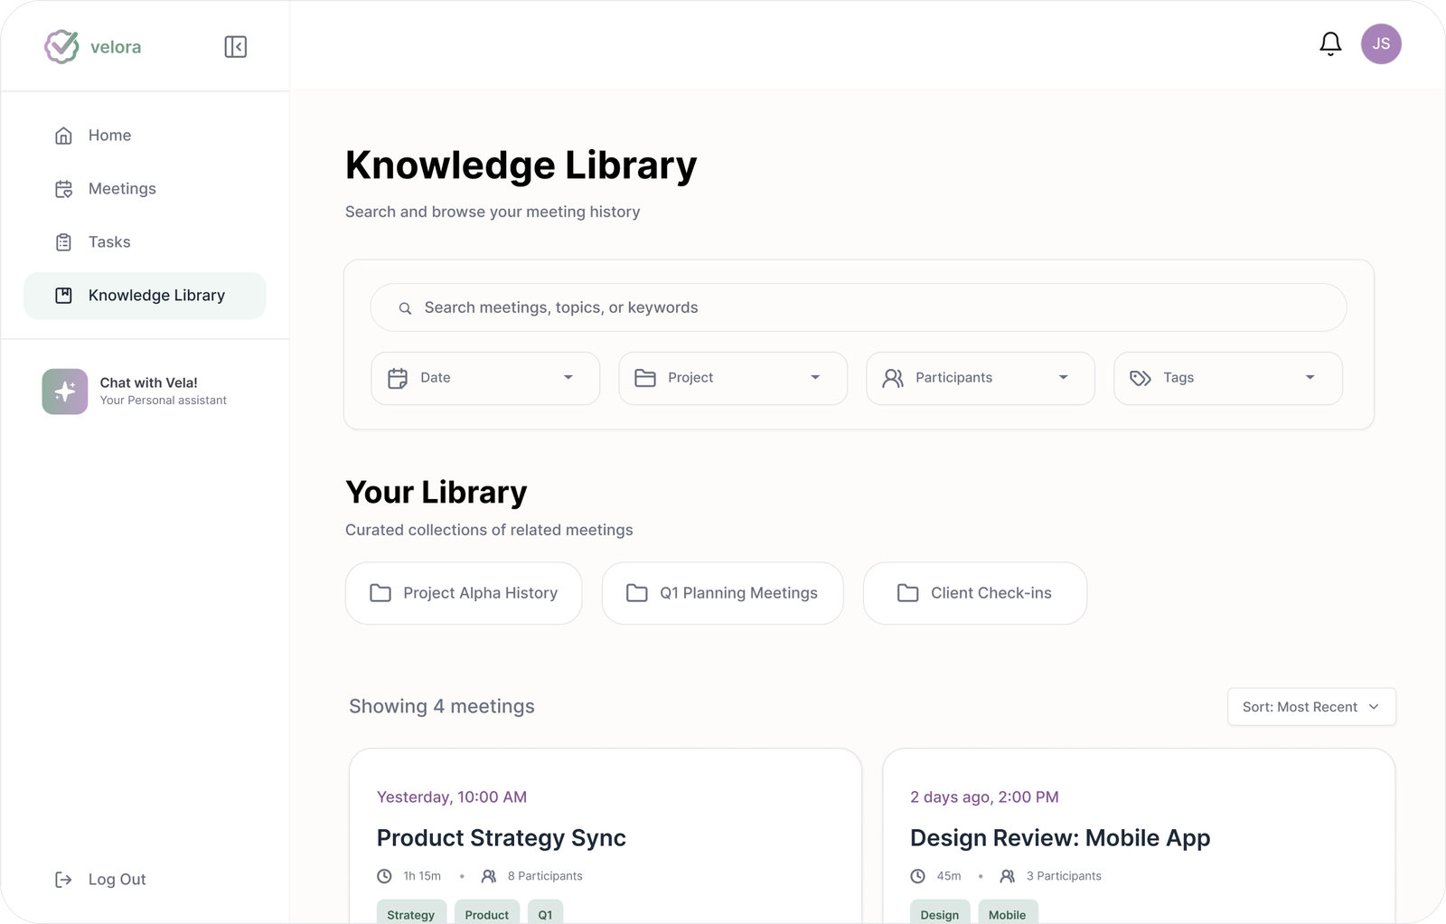Click 'Curated collections of related meetings' text
The width and height of the screenshot is (1446, 924).
click(489, 531)
